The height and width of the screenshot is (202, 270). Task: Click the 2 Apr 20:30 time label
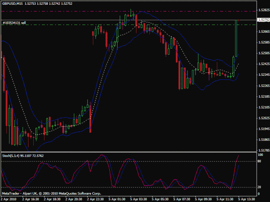click(74, 199)
